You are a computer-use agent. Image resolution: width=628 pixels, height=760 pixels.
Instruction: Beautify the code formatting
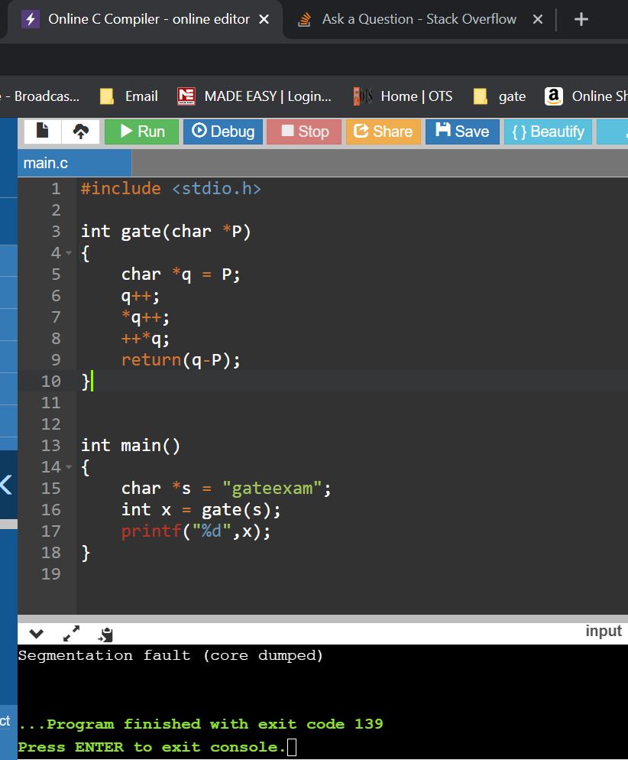(548, 131)
